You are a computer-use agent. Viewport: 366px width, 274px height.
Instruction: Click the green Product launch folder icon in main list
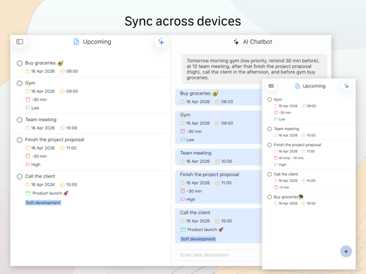28,193
